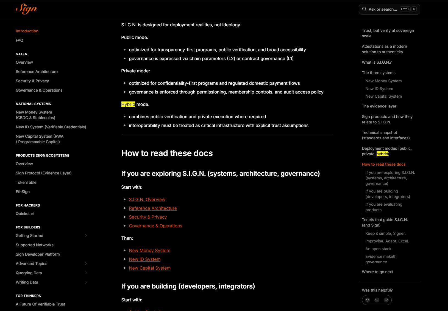Open Security & Privacy in sidebar

(32, 81)
